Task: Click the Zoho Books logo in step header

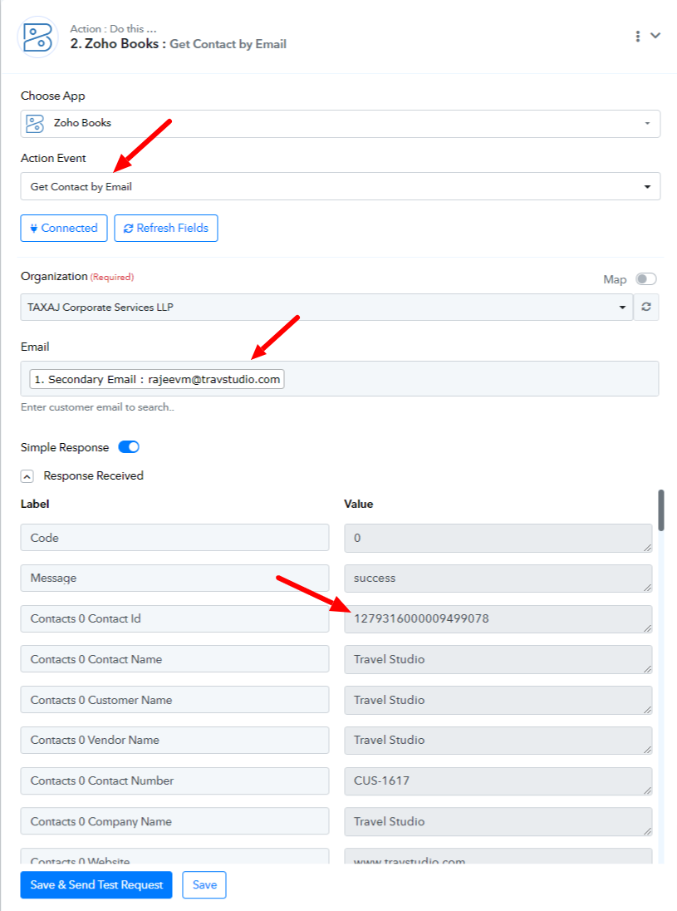Action: (x=37, y=37)
